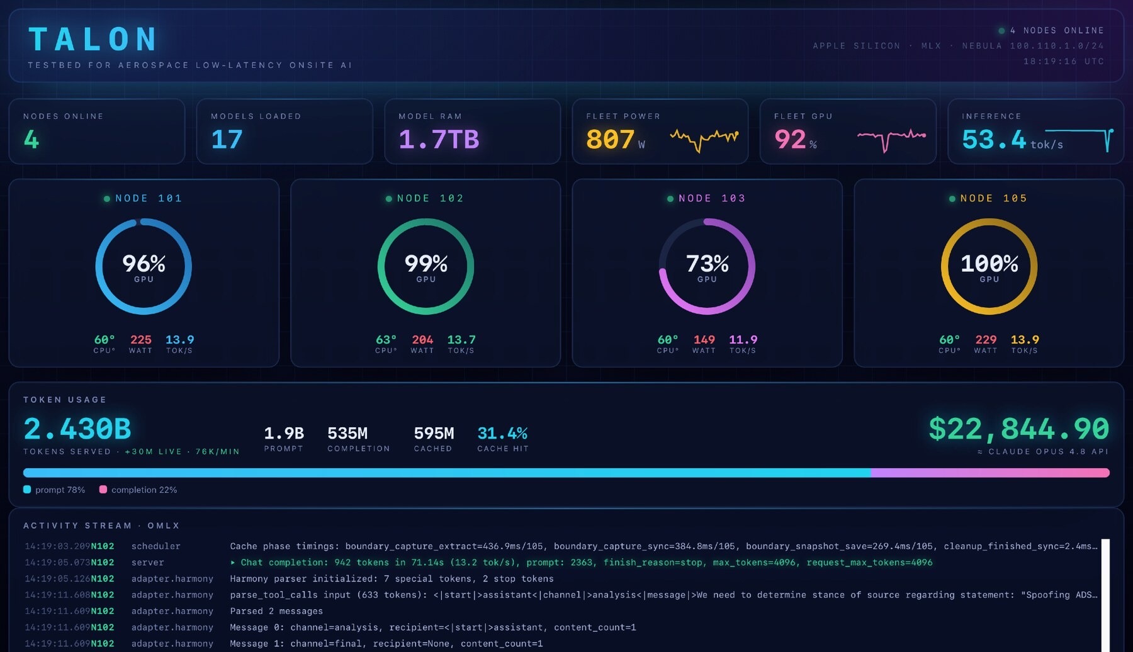Viewport: 1133px width, 652px height.
Task: Click the cyan prompt 78% legend swatch
Action: point(27,490)
